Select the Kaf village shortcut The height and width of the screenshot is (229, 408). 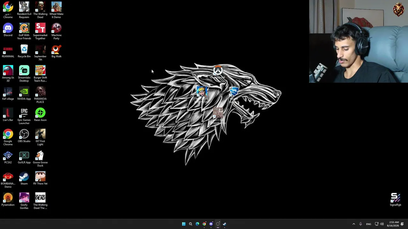coord(8,94)
